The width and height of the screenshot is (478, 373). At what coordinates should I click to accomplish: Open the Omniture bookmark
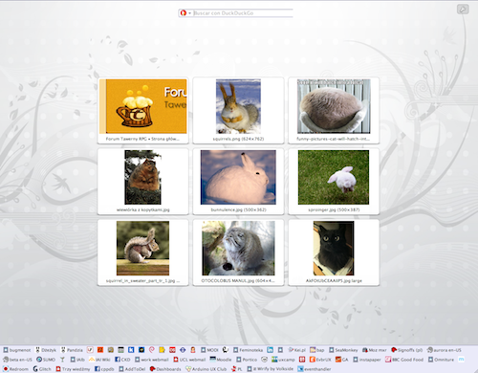441,360
